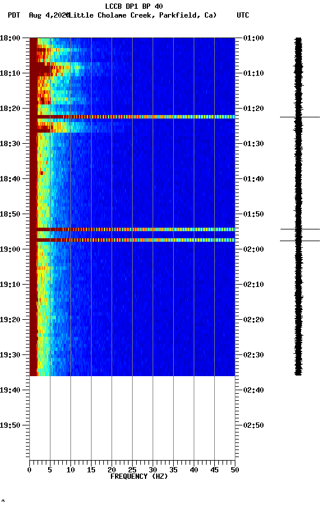
Task: Click the '02:10' UTC time label
Action: [254, 285]
